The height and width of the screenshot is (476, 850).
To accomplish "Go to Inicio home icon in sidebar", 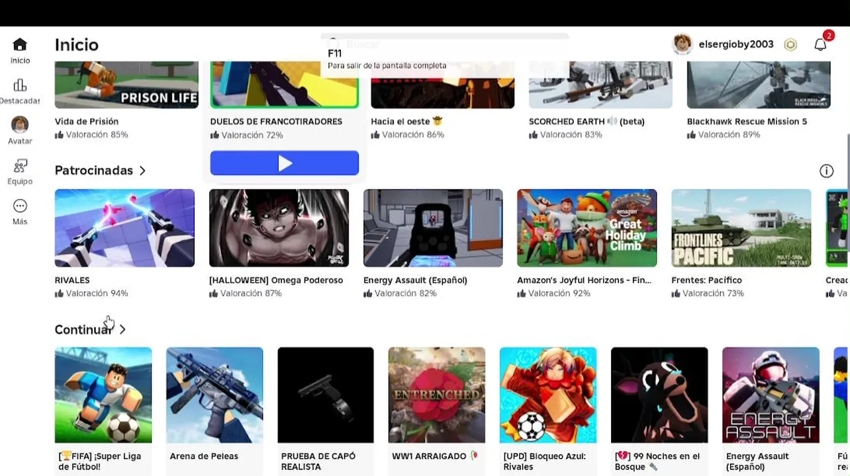I will [x=20, y=44].
